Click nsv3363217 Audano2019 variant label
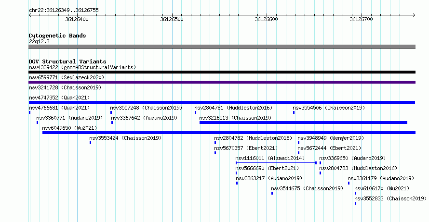This screenshot has height=222, width=429. (x=269, y=178)
